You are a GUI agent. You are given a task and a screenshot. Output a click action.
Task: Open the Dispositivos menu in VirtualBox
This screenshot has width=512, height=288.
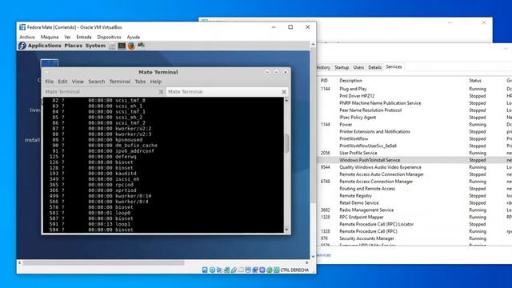coord(109,38)
